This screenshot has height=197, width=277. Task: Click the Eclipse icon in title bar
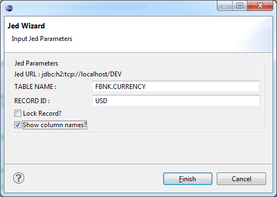pos(9,8)
